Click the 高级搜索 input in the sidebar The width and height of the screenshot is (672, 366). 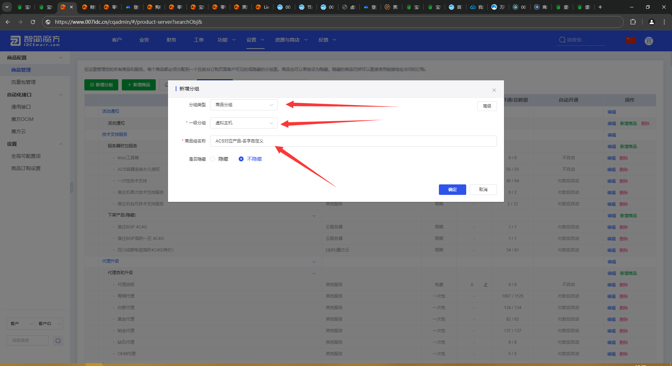[28, 341]
